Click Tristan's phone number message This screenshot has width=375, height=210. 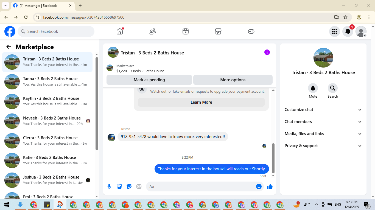click(x=173, y=137)
